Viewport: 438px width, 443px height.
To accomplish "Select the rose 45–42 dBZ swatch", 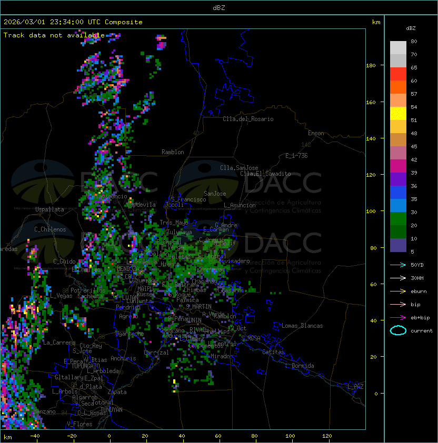I will click(x=398, y=153).
